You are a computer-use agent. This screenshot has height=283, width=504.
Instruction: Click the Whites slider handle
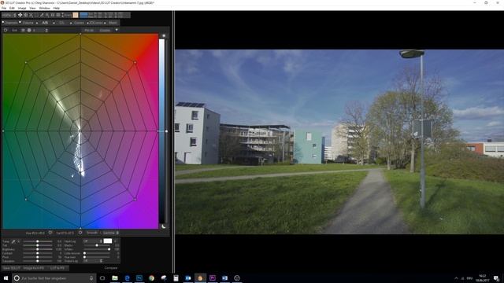tap(109, 249)
